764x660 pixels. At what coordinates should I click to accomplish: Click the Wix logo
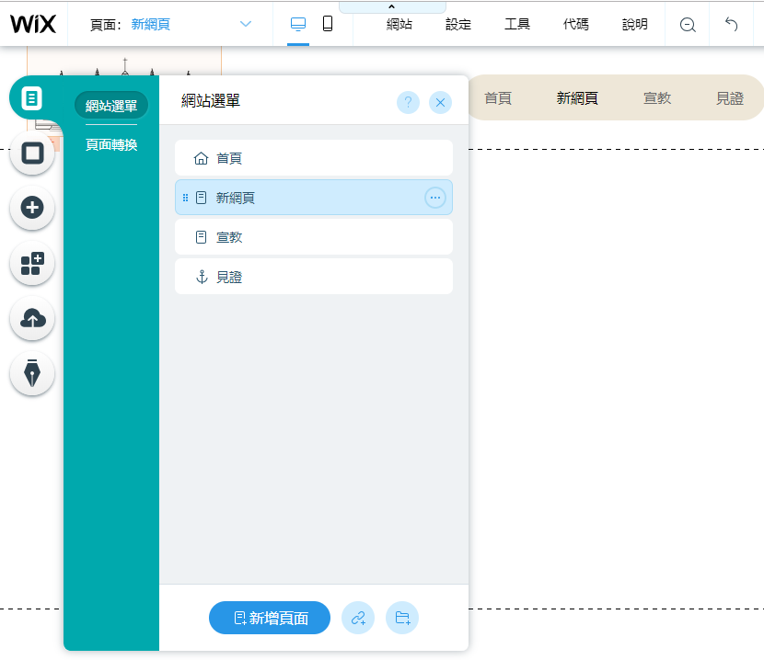[33, 24]
